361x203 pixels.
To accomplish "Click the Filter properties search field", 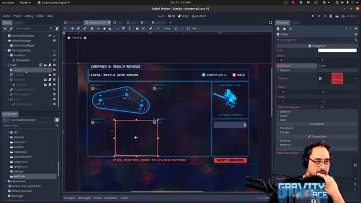I will 317,40.
